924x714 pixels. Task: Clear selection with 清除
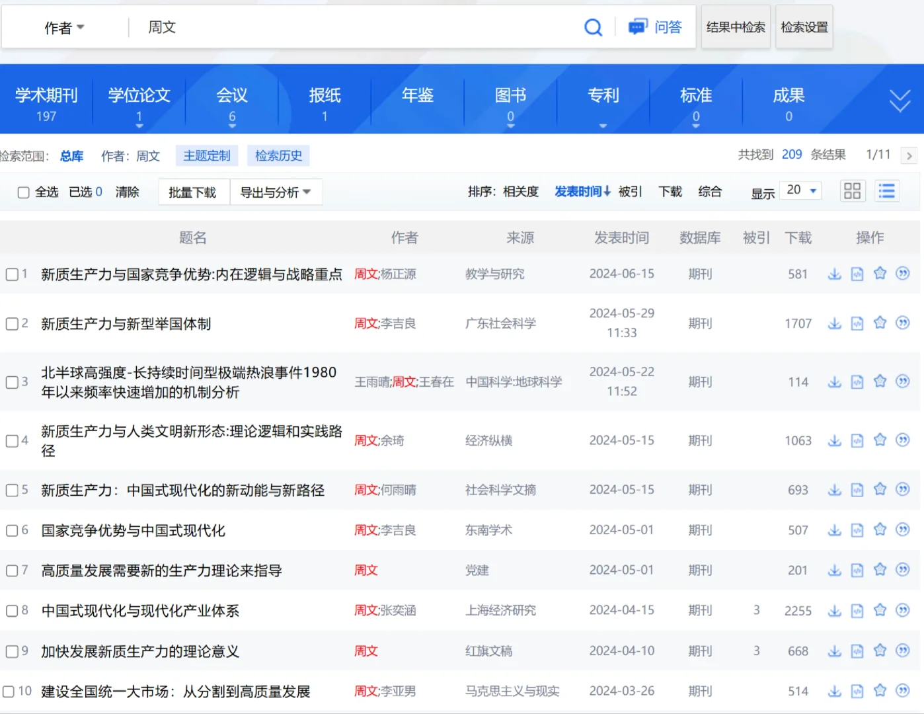pos(128,192)
